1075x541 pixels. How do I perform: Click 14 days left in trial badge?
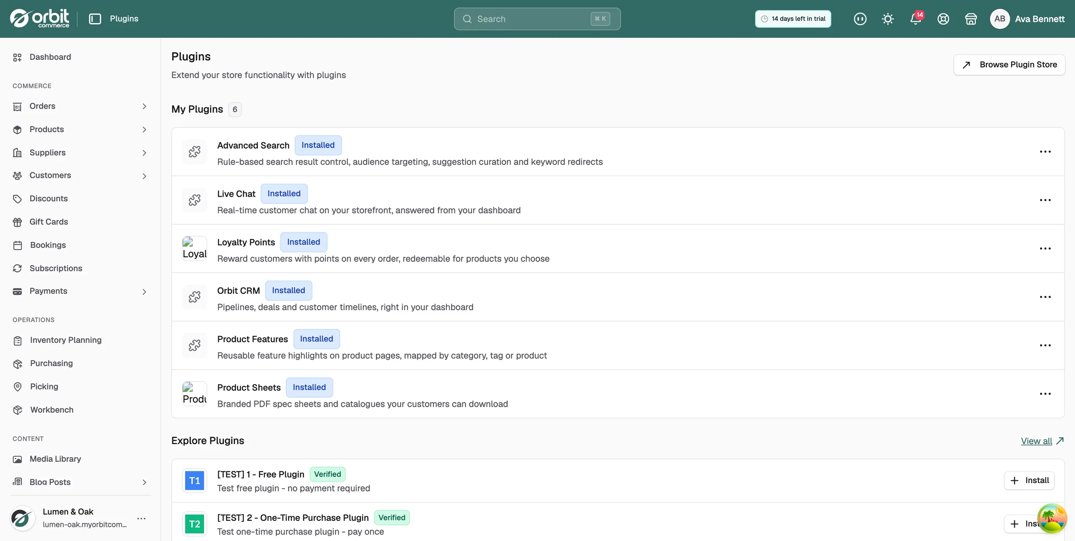tap(793, 19)
